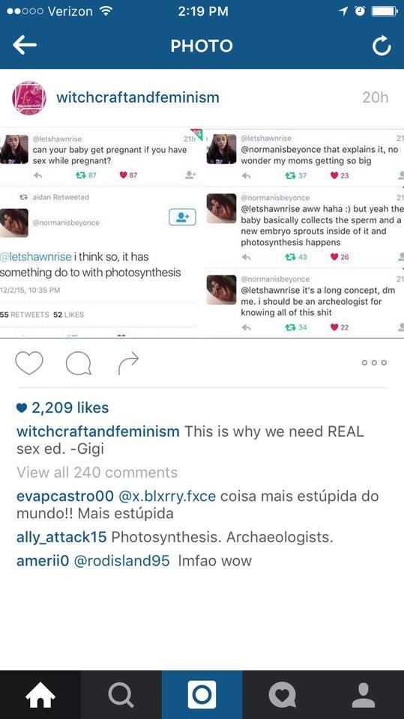Screen dimensions: 404x719
Task: Open comments via speech bubble icon
Action: (79, 364)
